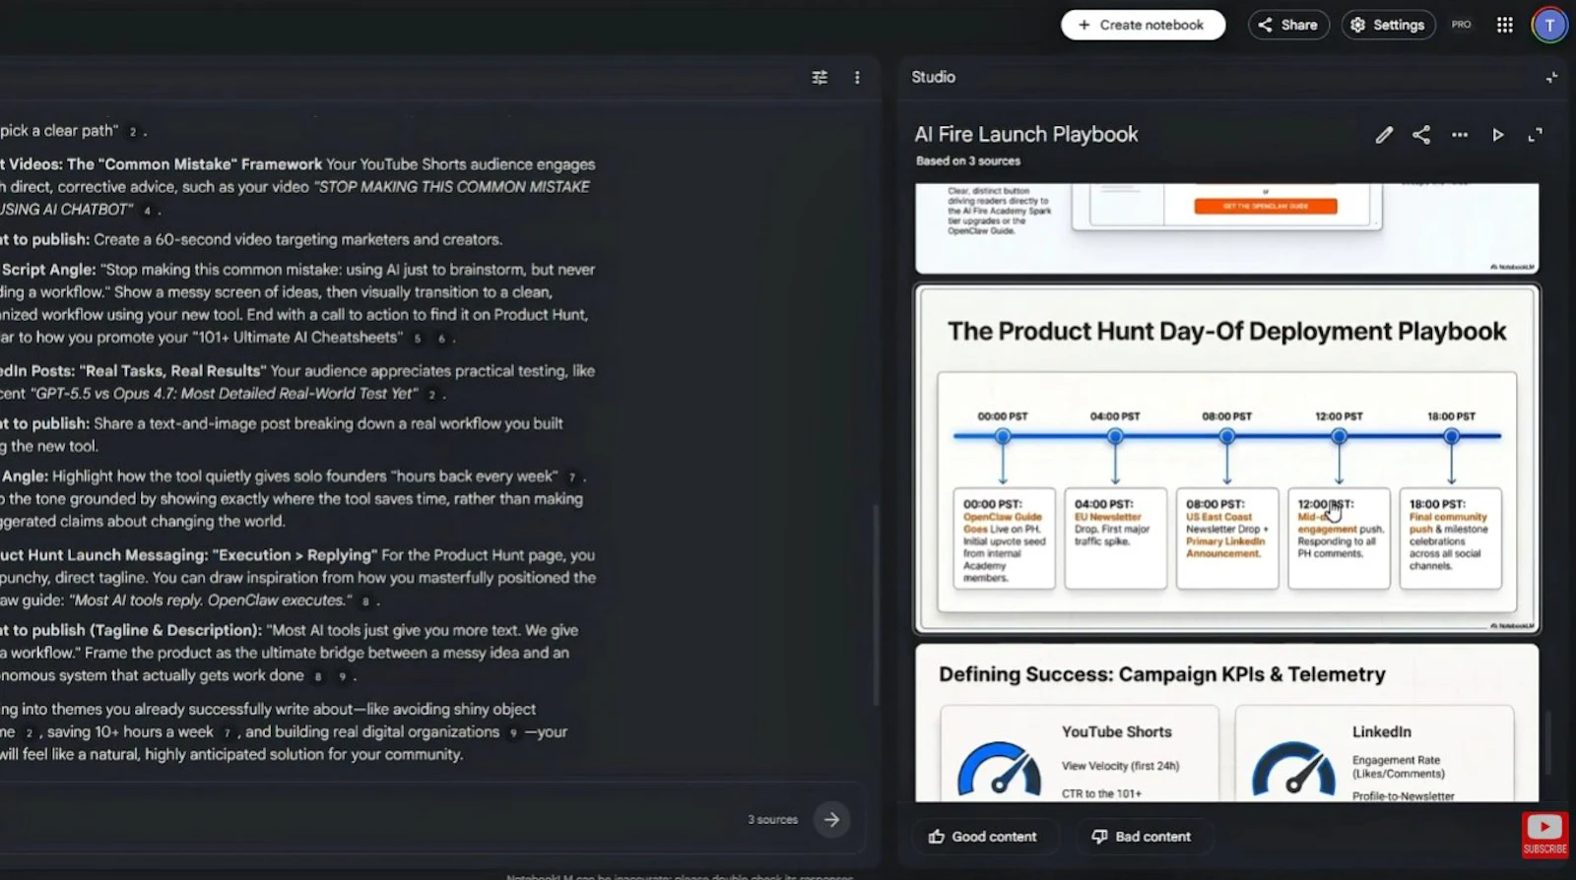Expand slide deck to fullscreen
Screen dimensions: 1576x880
(1535, 135)
